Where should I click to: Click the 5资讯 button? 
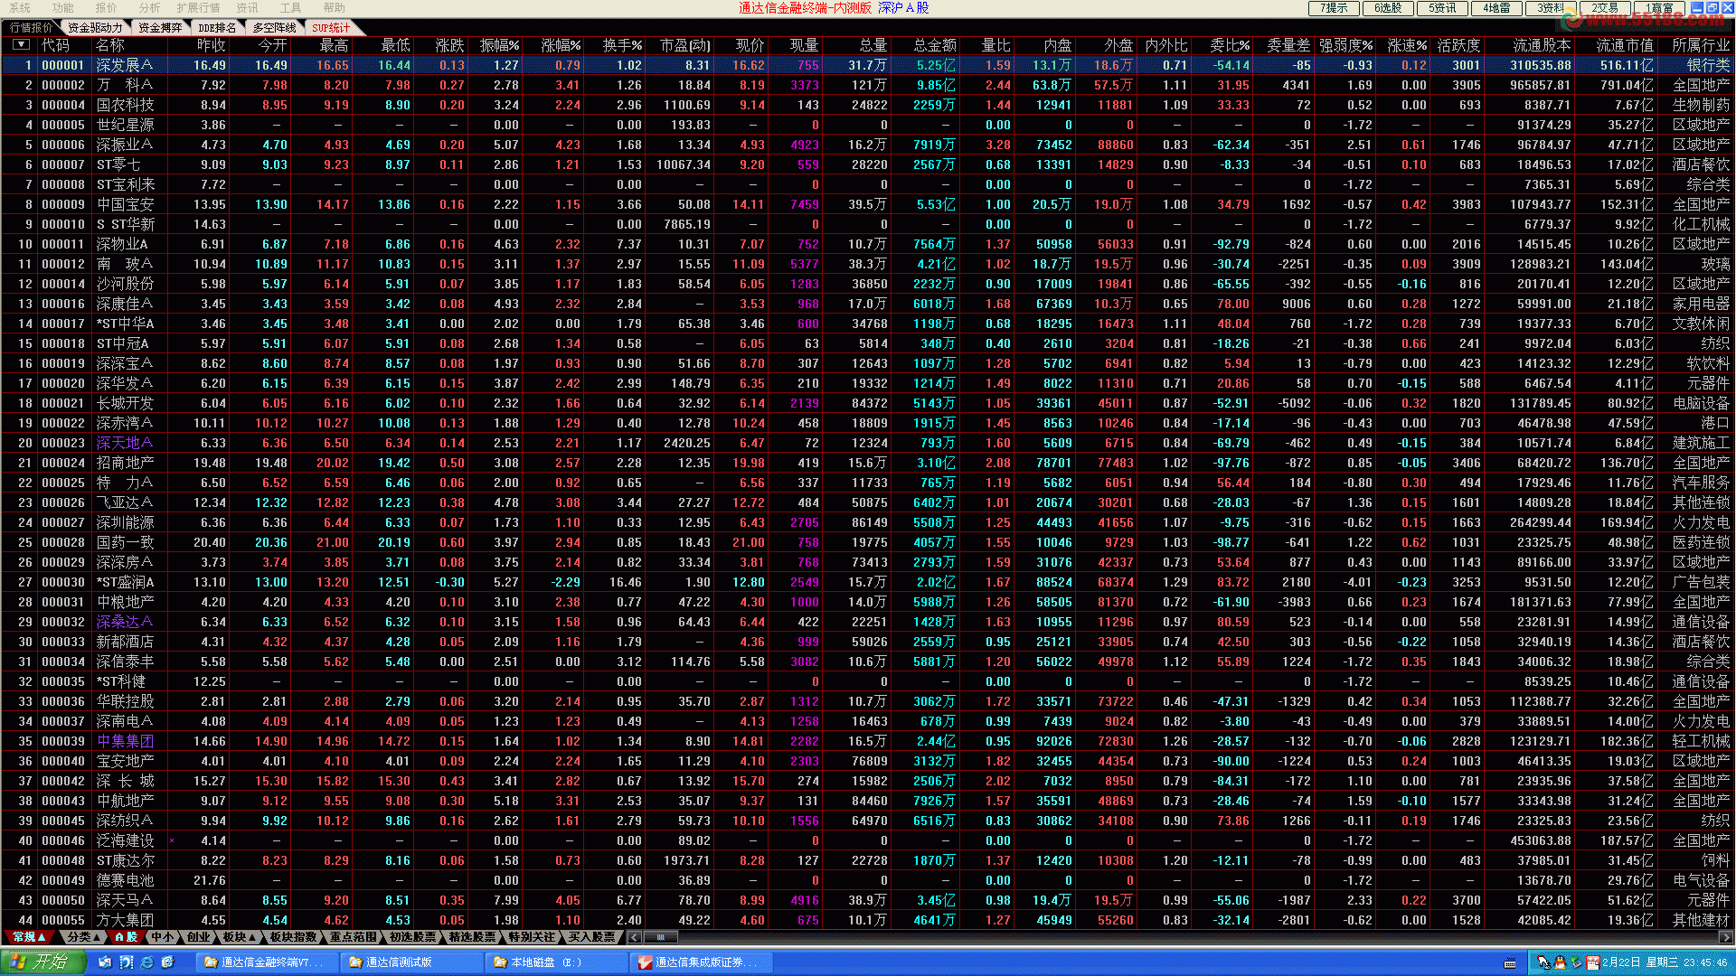(x=1442, y=8)
